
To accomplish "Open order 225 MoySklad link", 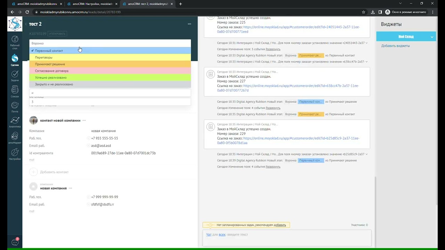I will (x=288, y=29).
